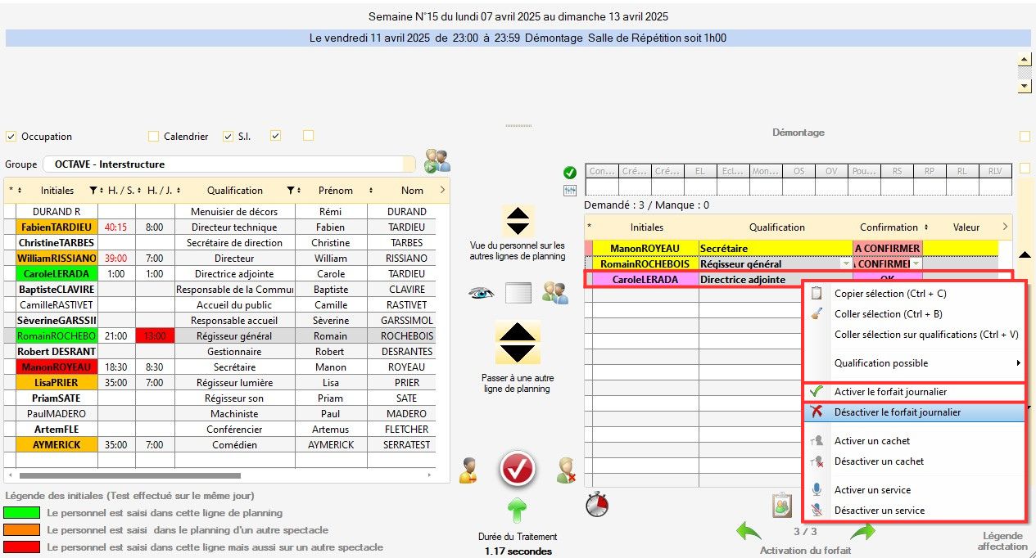Choose Copier sélection from context menu
1036x558 pixels.
889,294
